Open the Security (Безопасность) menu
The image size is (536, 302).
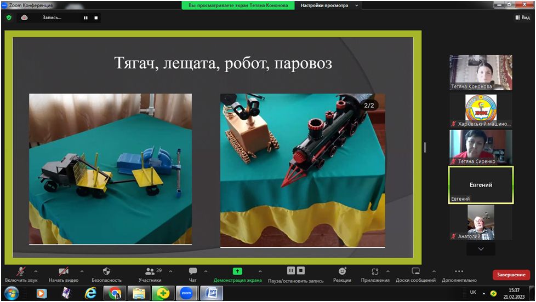tap(106, 275)
